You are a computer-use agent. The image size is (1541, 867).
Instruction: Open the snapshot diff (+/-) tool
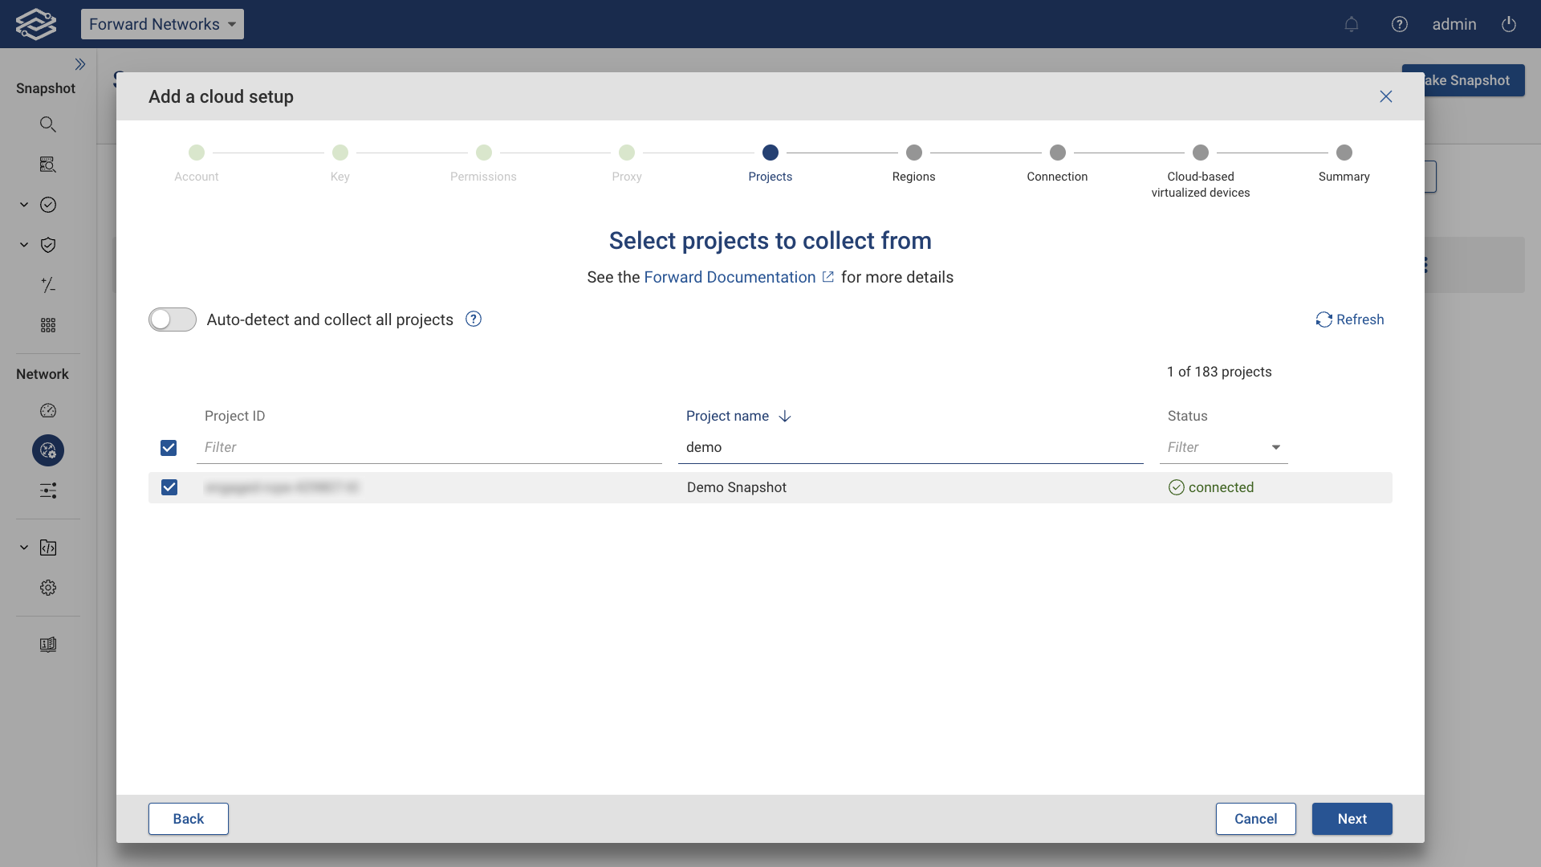pos(48,285)
